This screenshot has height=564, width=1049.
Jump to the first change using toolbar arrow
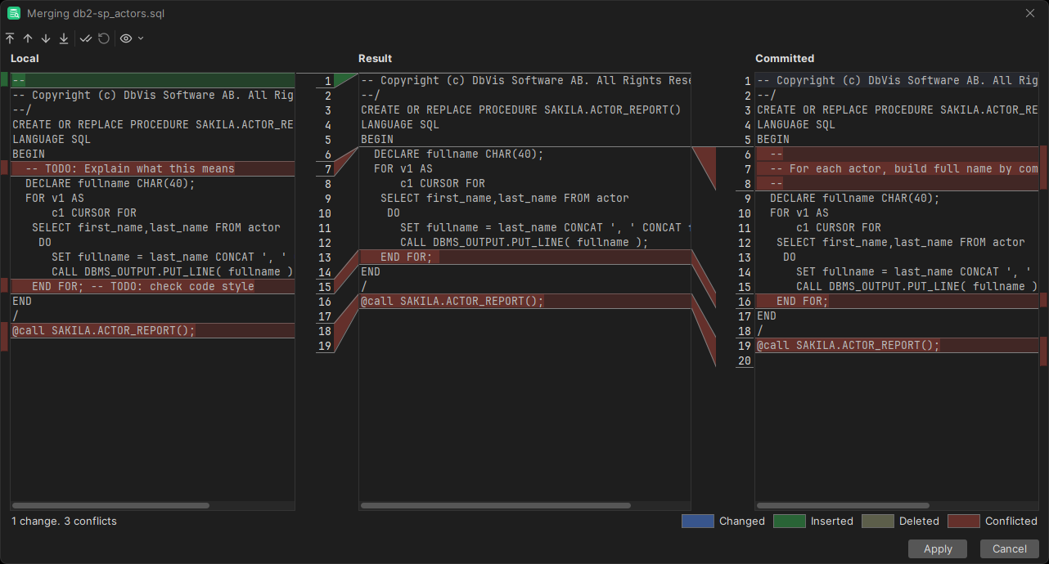tap(10, 38)
